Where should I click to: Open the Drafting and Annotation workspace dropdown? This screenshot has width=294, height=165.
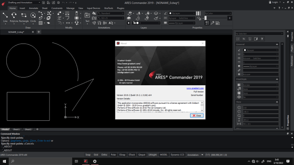pos(24,3)
